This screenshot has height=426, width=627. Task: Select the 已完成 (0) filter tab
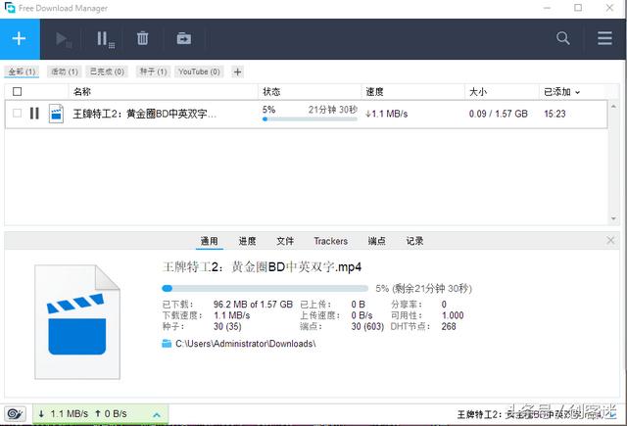tap(107, 71)
